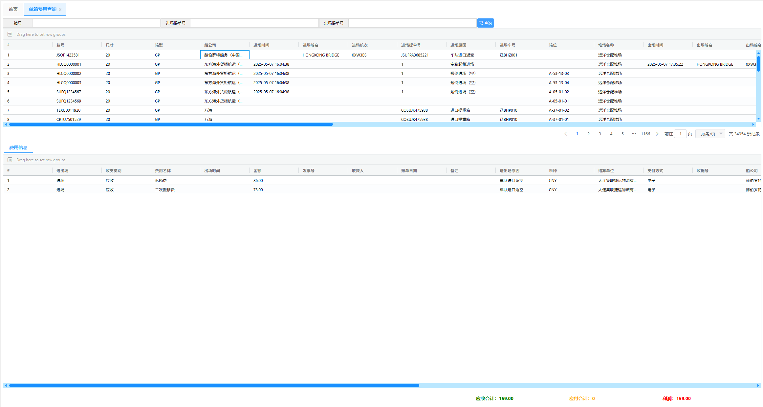Viewport: 763px width, 407px height.
Task: Open the 30条/页 page size dropdown
Action: tap(710, 134)
